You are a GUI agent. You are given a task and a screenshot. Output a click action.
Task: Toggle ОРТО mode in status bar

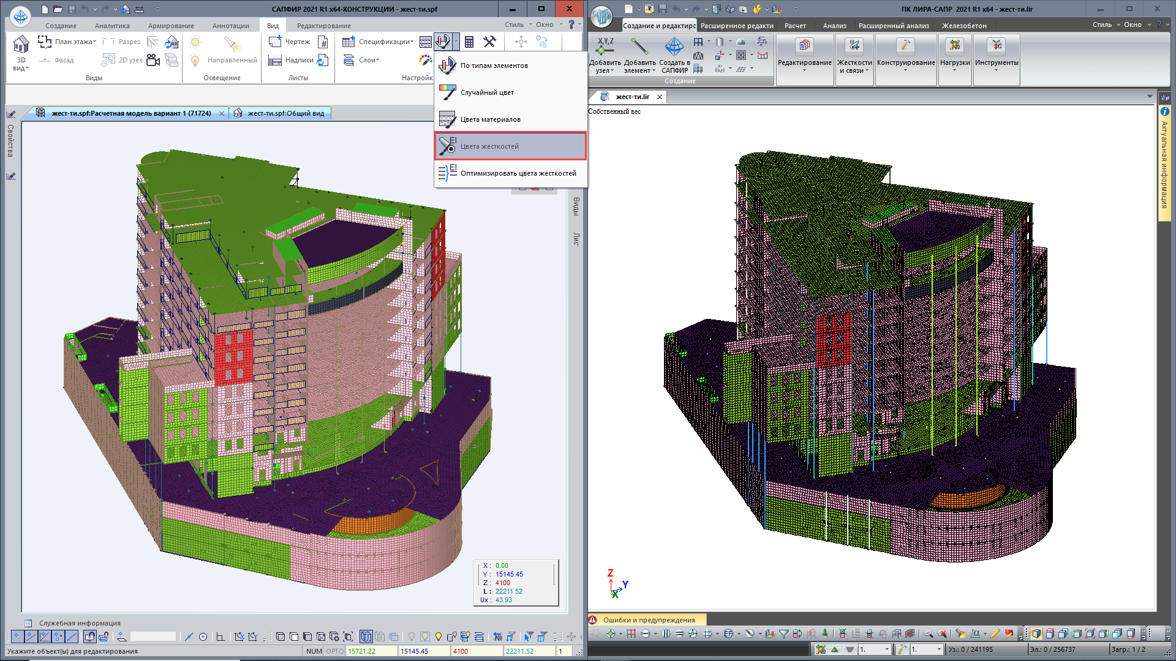[x=335, y=651]
